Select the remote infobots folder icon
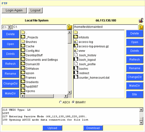This screenshot has width=145, height=132. (76, 37)
